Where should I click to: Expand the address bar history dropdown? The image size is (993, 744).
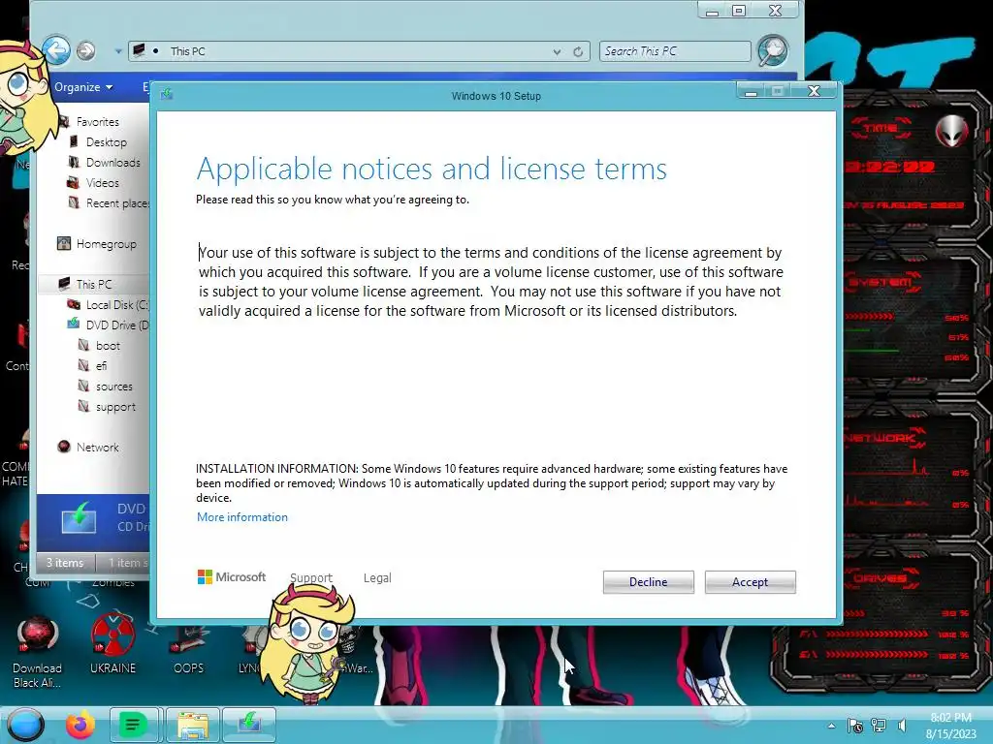coord(557,52)
